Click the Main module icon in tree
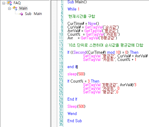 (15, 8)
